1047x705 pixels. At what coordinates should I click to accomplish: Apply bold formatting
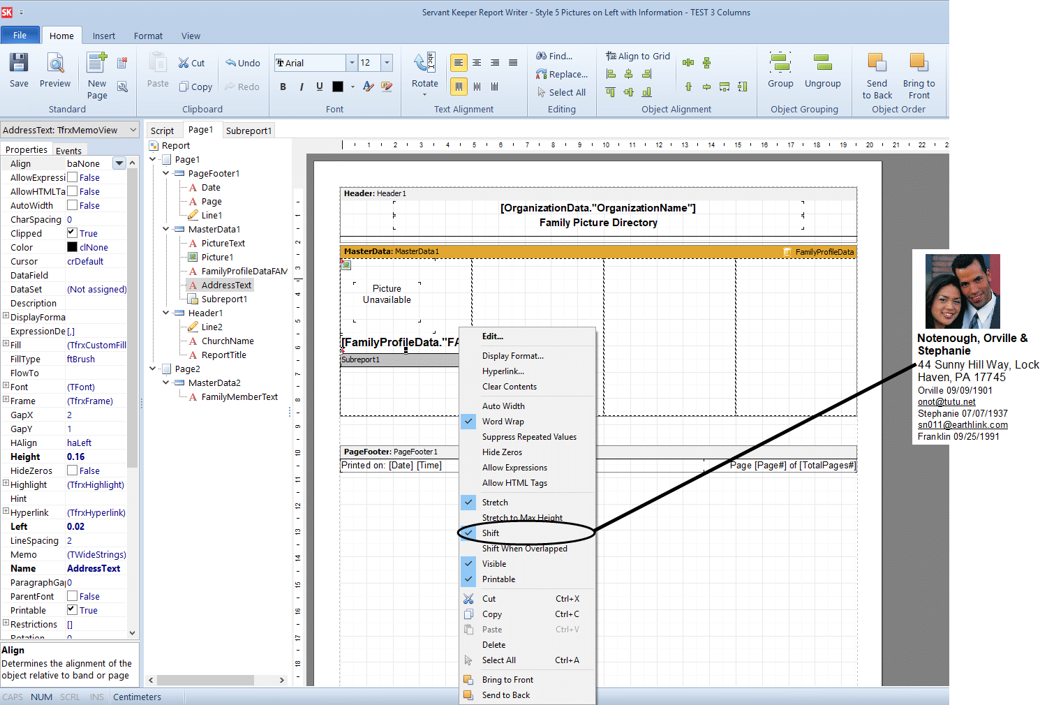coord(283,86)
